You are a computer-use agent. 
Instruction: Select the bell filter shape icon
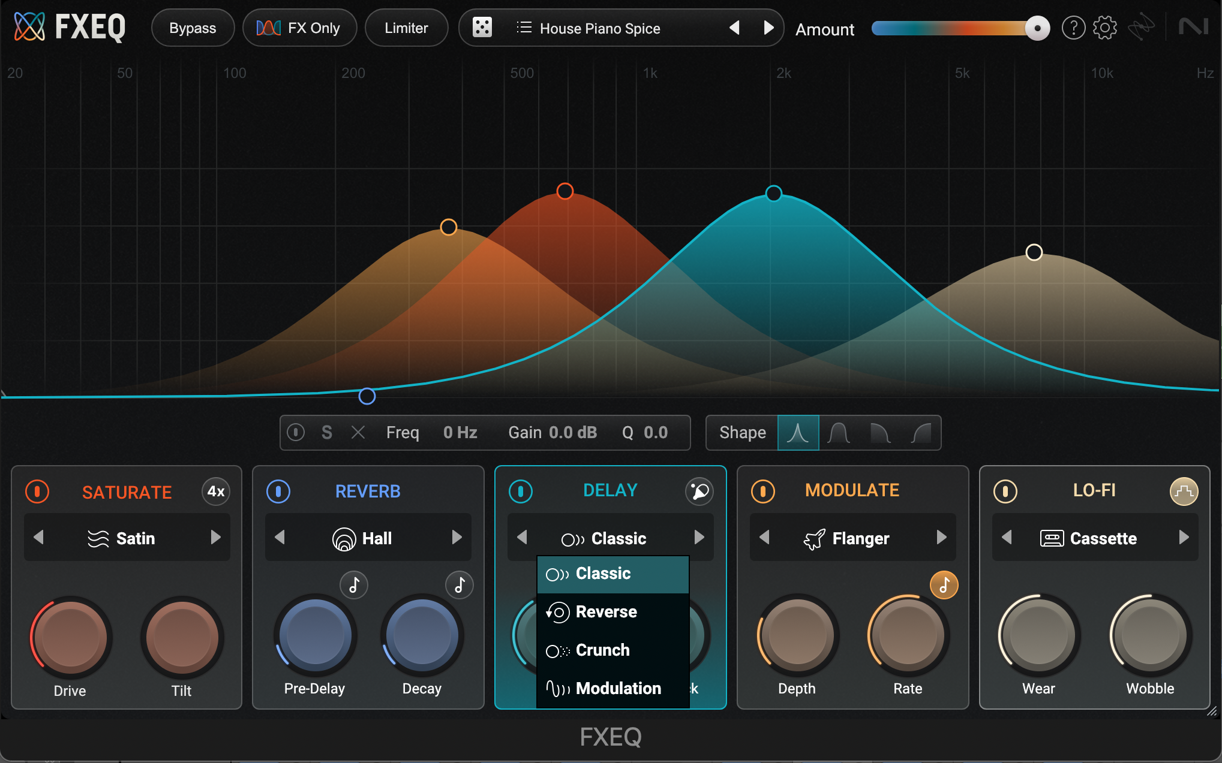(x=839, y=432)
